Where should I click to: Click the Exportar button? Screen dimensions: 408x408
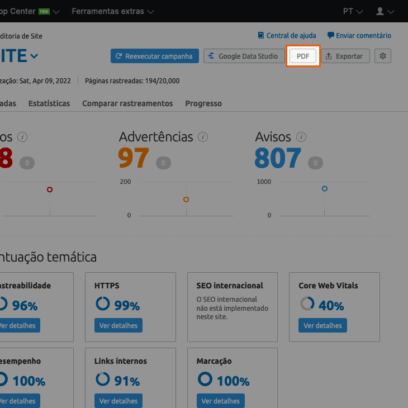click(x=345, y=56)
